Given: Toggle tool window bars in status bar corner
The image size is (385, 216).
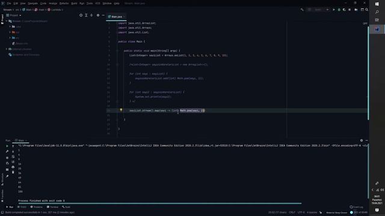Looking at the screenshot, I should click(x=2, y=212).
